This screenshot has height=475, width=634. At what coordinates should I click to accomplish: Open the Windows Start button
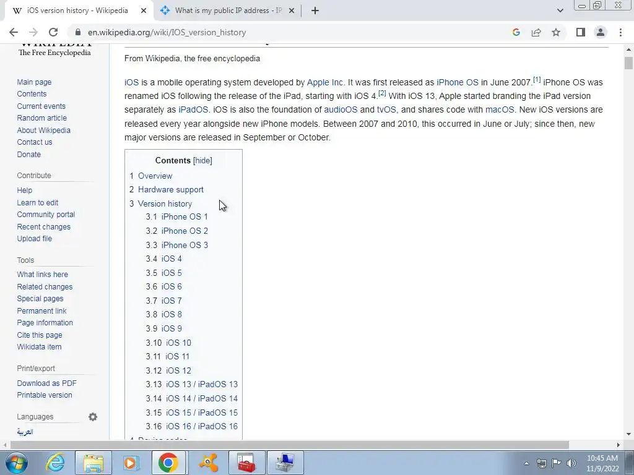17,463
